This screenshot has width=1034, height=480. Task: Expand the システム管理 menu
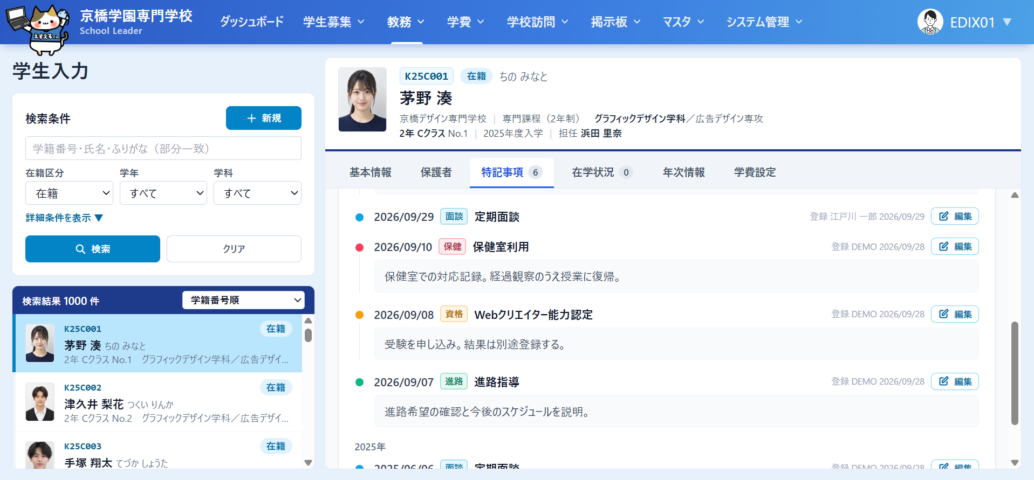click(x=764, y=22)
